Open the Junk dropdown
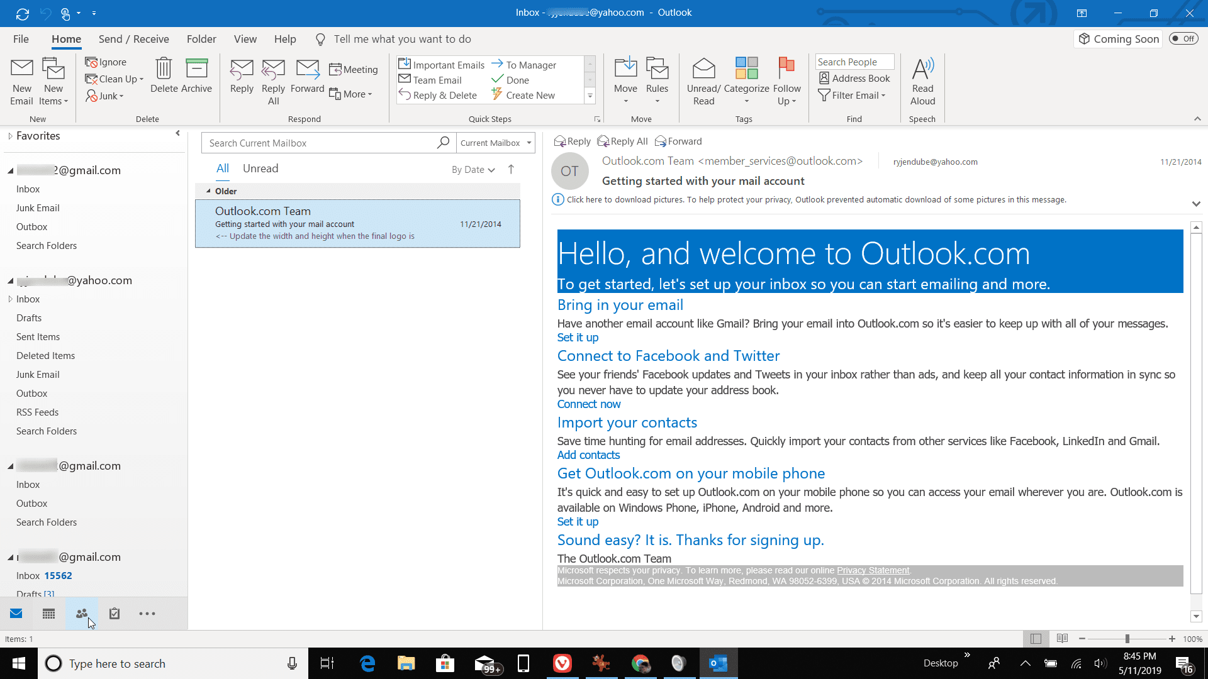This screenshot has height=679, width=1208. tap(104, 96)
